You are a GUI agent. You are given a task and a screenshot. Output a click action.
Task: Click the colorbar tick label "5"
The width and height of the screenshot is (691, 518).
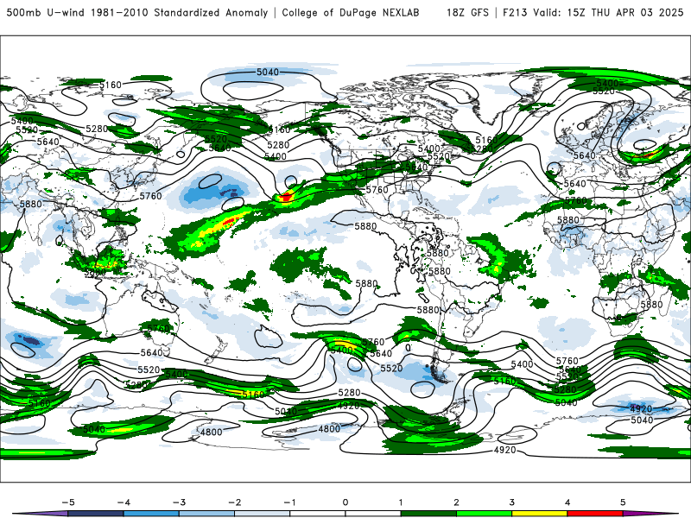[x=623, y=502]
